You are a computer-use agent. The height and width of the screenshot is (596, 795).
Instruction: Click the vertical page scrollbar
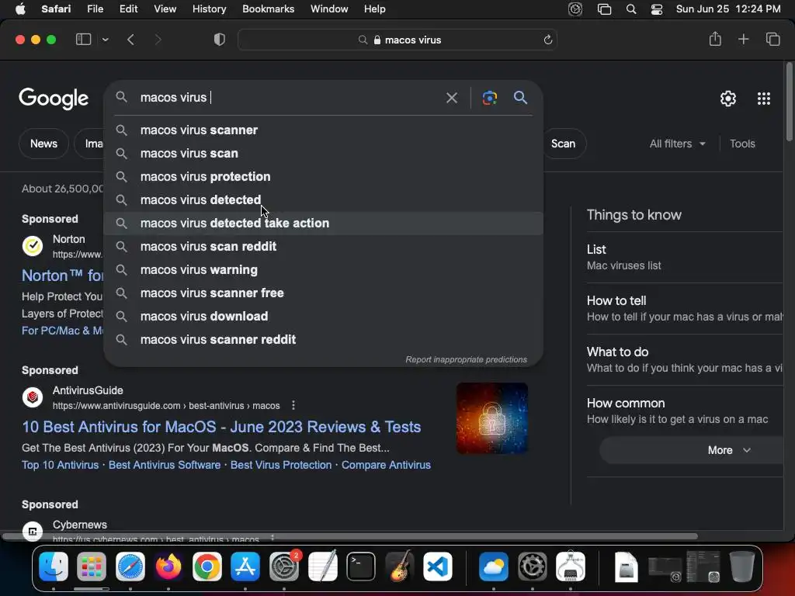[789, 102]
